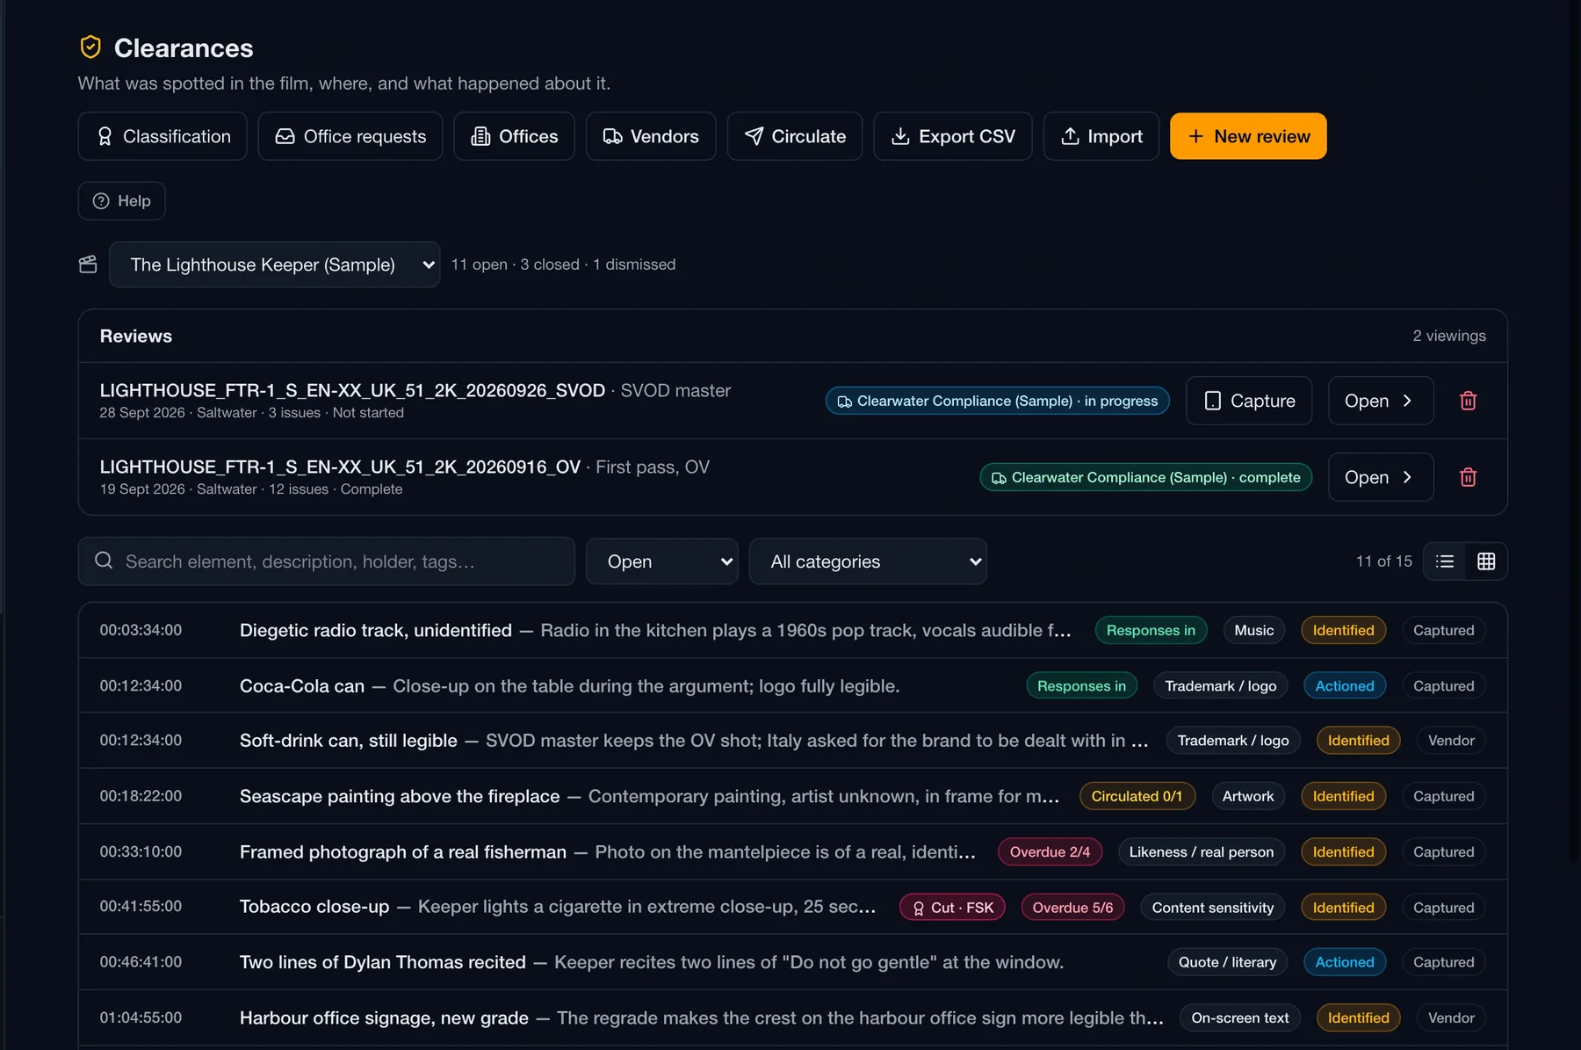
Task: Click timecode 00:18:22:00
Action: [141, 796]
